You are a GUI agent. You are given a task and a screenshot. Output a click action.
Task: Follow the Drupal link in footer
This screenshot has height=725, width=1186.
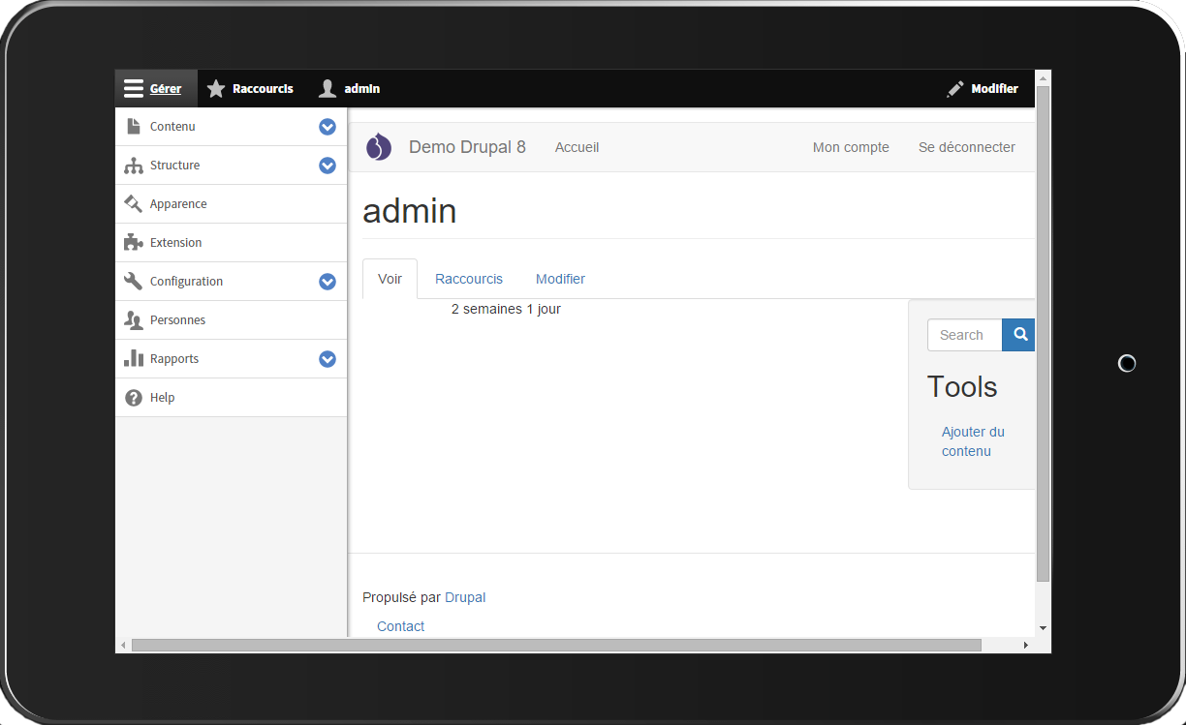[x=465, y=597]
